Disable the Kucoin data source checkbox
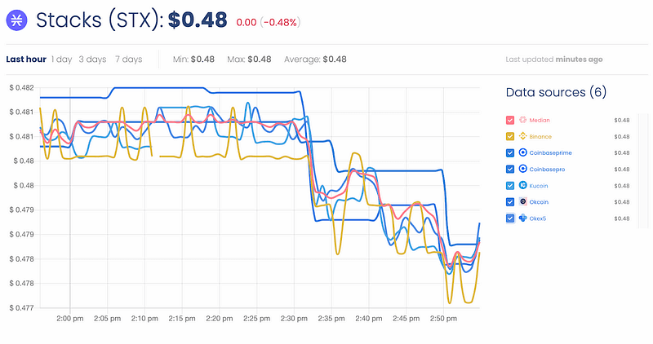The height and width of the screenshot is (344, 653). tap(510, 185)
